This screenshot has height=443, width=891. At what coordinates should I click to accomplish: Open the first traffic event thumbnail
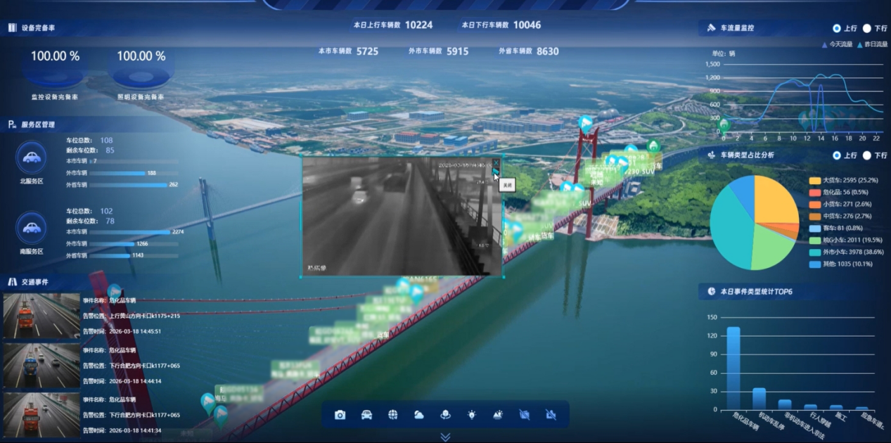41,316
